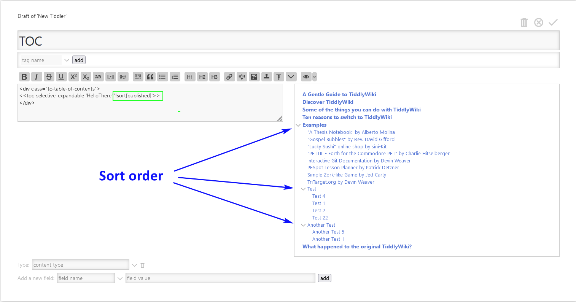Apply superscript formatting
Screen dimensions: 576x302
click(x=74, y=77)
